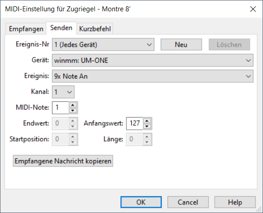This screenshot has width=263, height=213.
Task: Switch to the Empfangen tab
Action: coord(26,29)
